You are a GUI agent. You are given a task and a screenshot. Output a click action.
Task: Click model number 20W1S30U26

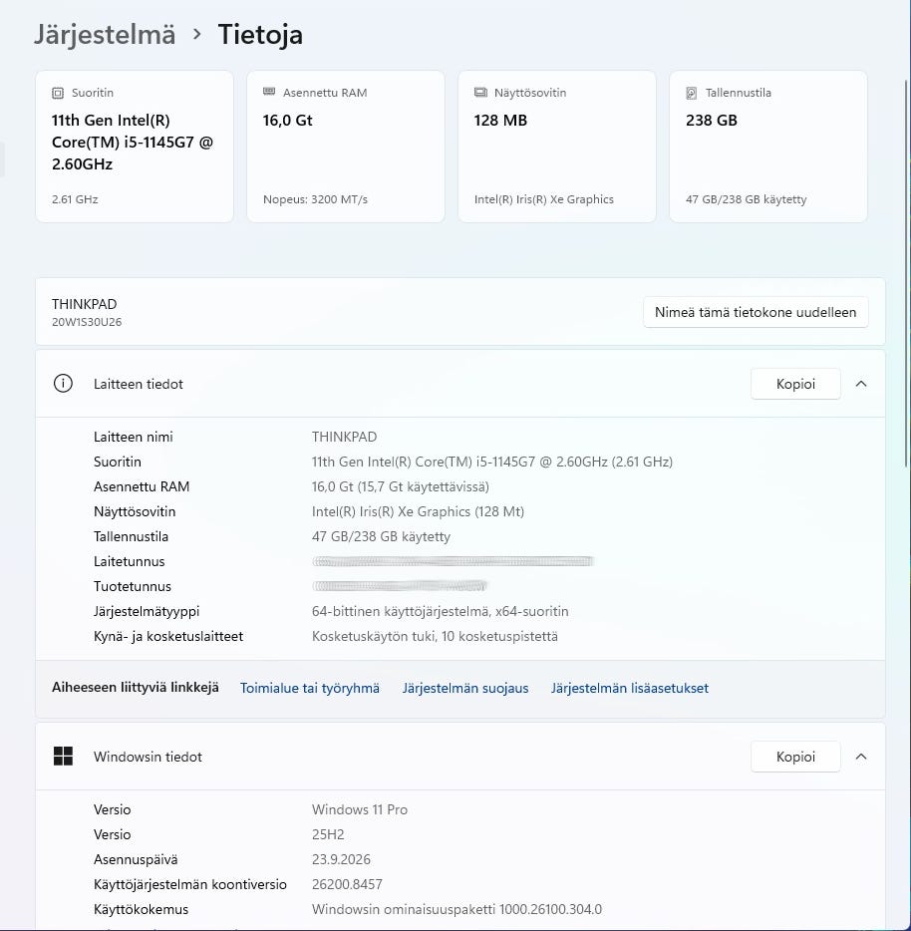87,322
